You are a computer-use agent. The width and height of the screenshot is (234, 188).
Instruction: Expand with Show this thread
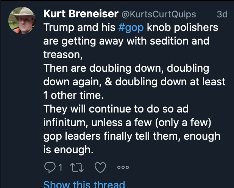coord(84,184)
